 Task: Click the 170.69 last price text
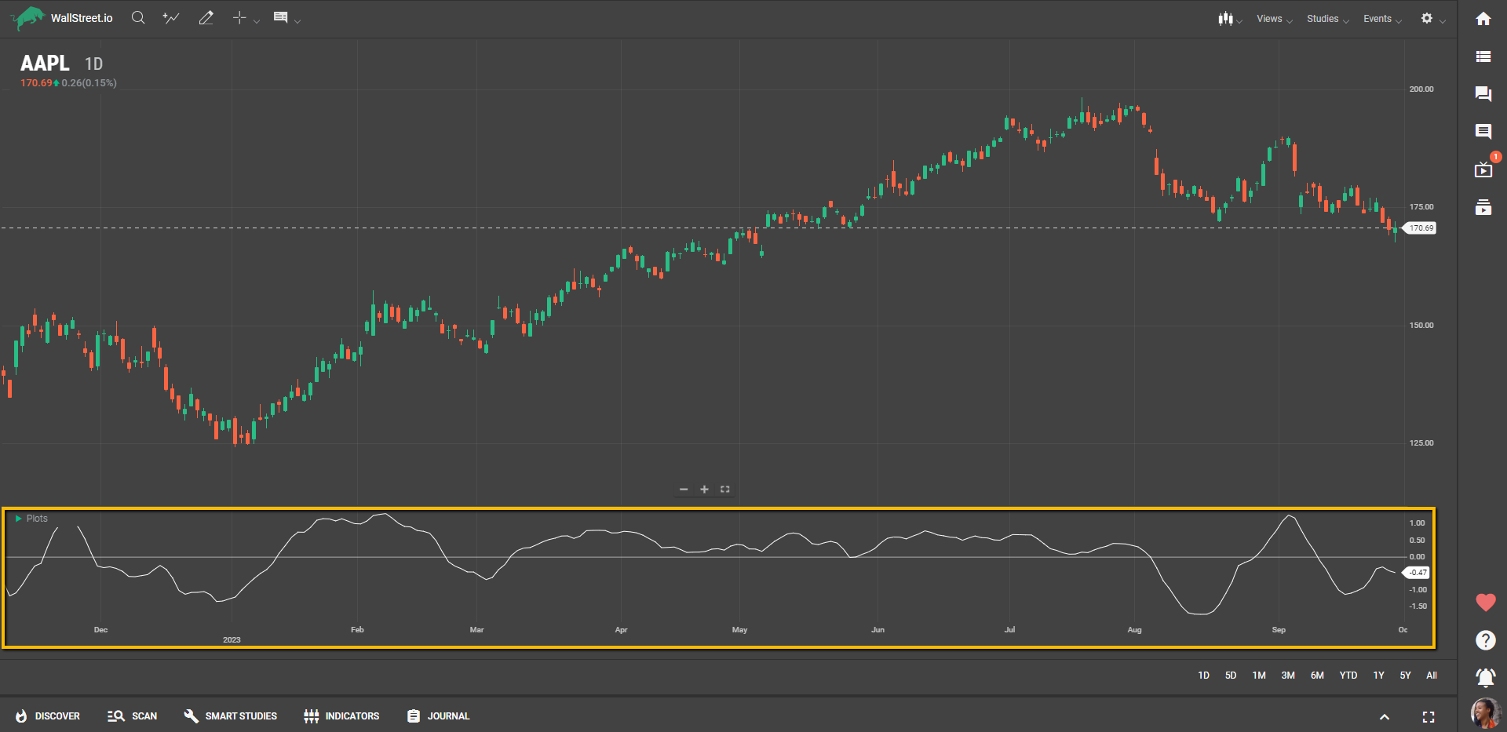tap(36, 83)
